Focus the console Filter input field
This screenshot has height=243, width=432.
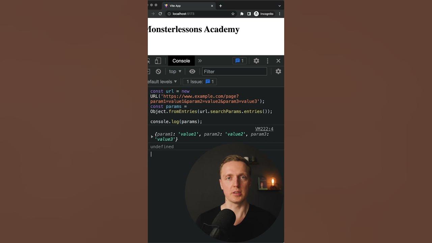pyautogui.click(x=235, y=72)
